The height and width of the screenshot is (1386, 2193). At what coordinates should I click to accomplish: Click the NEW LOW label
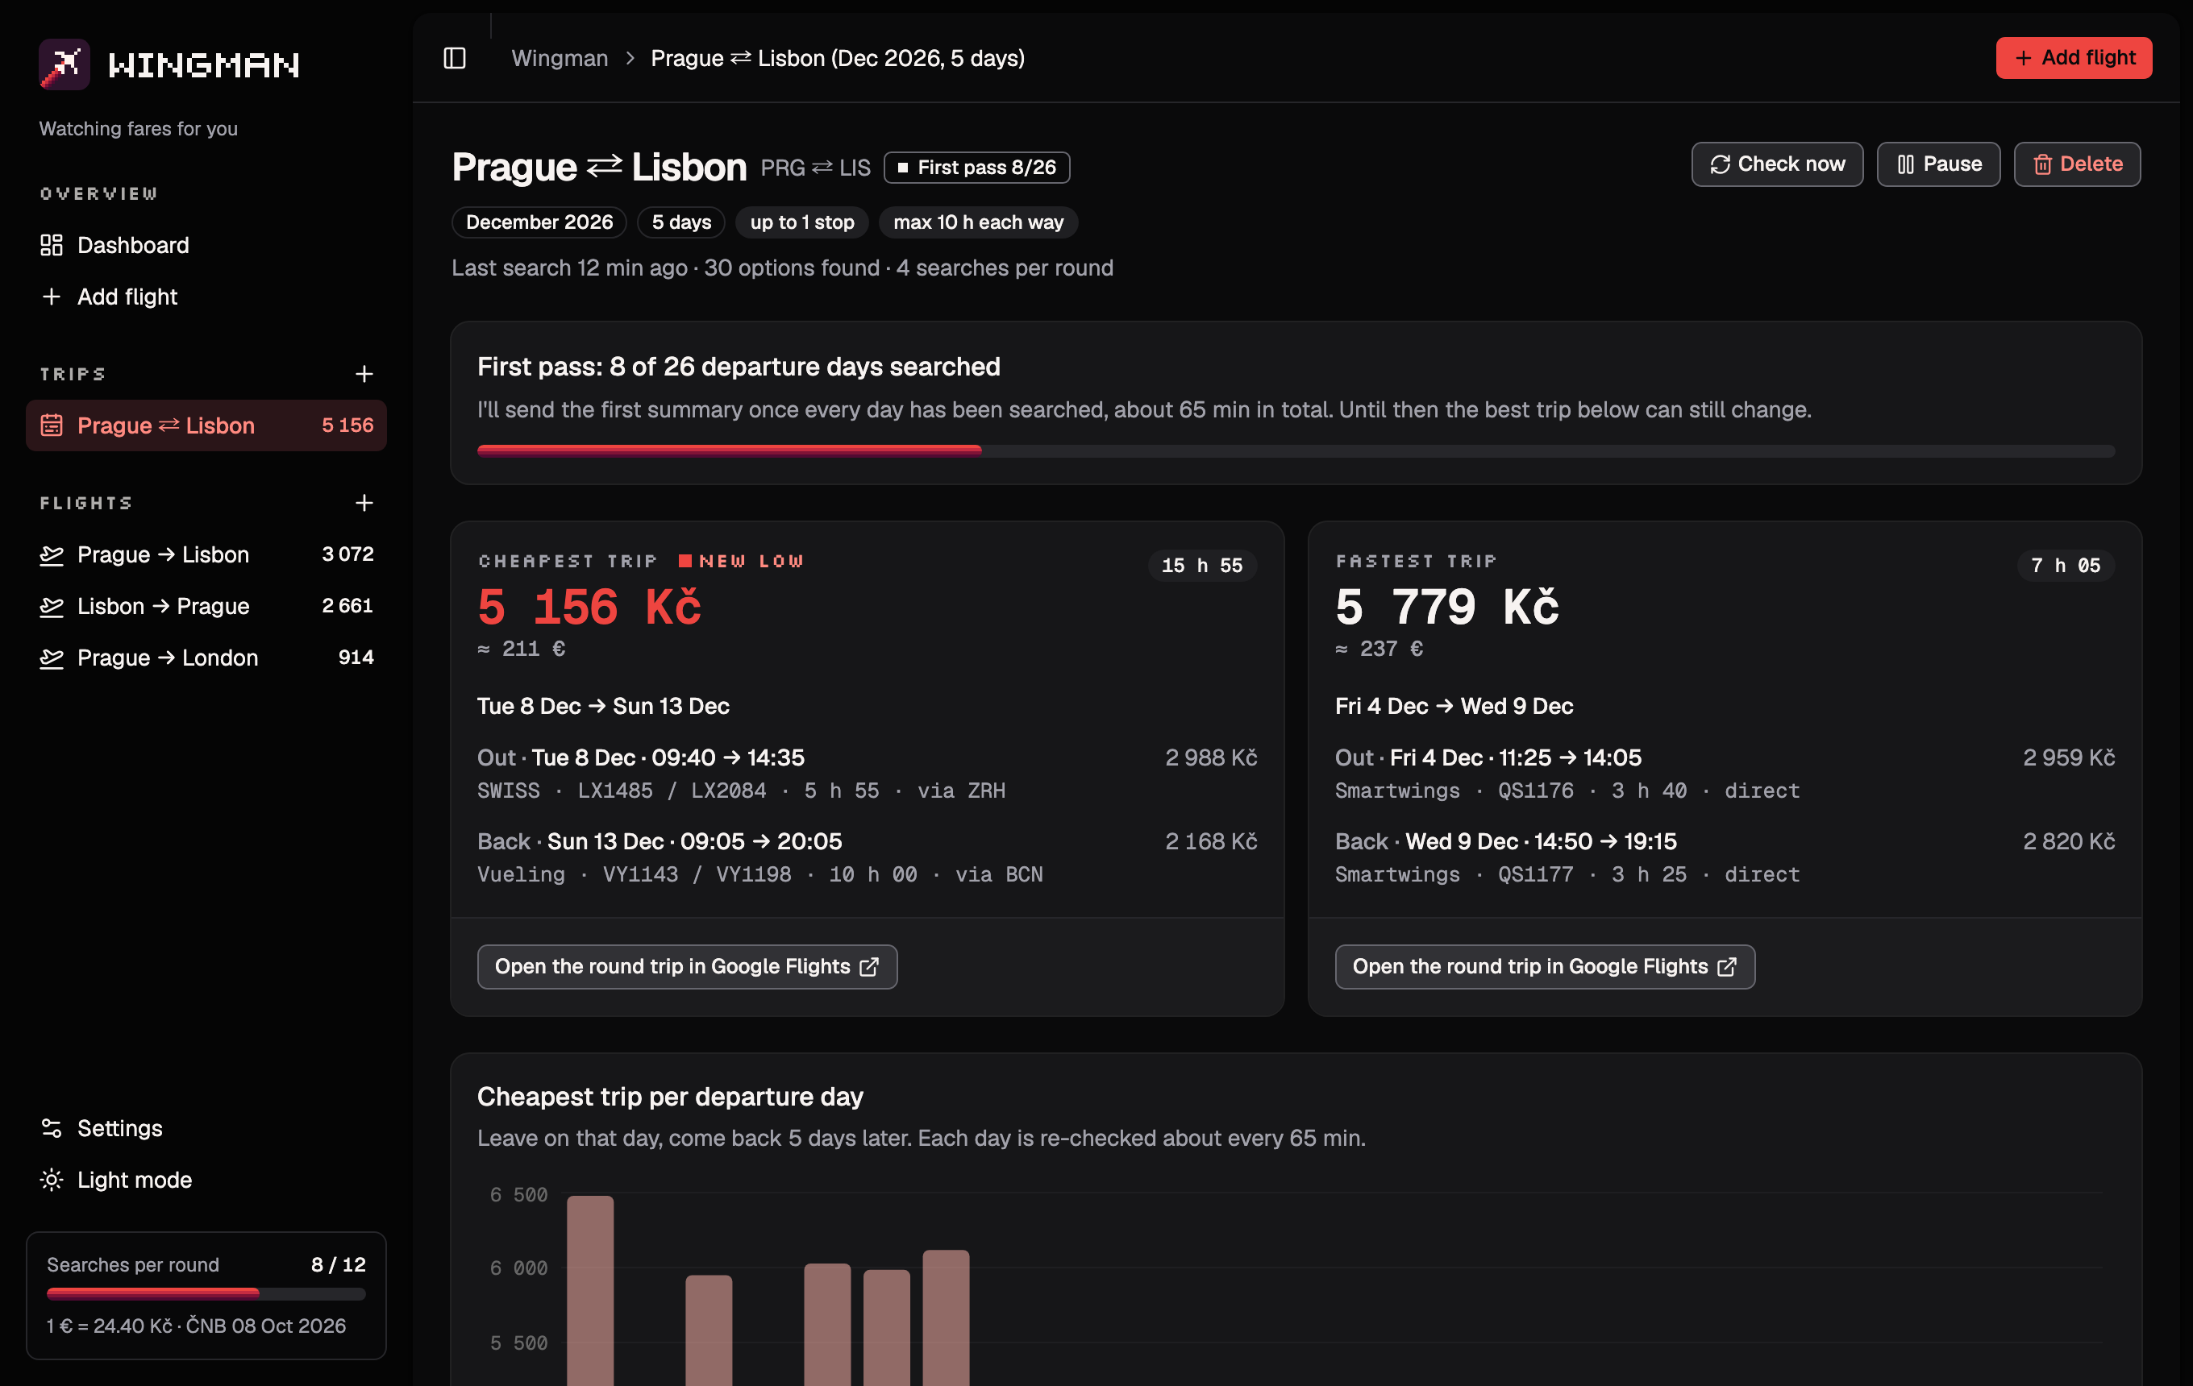[741, 562]
